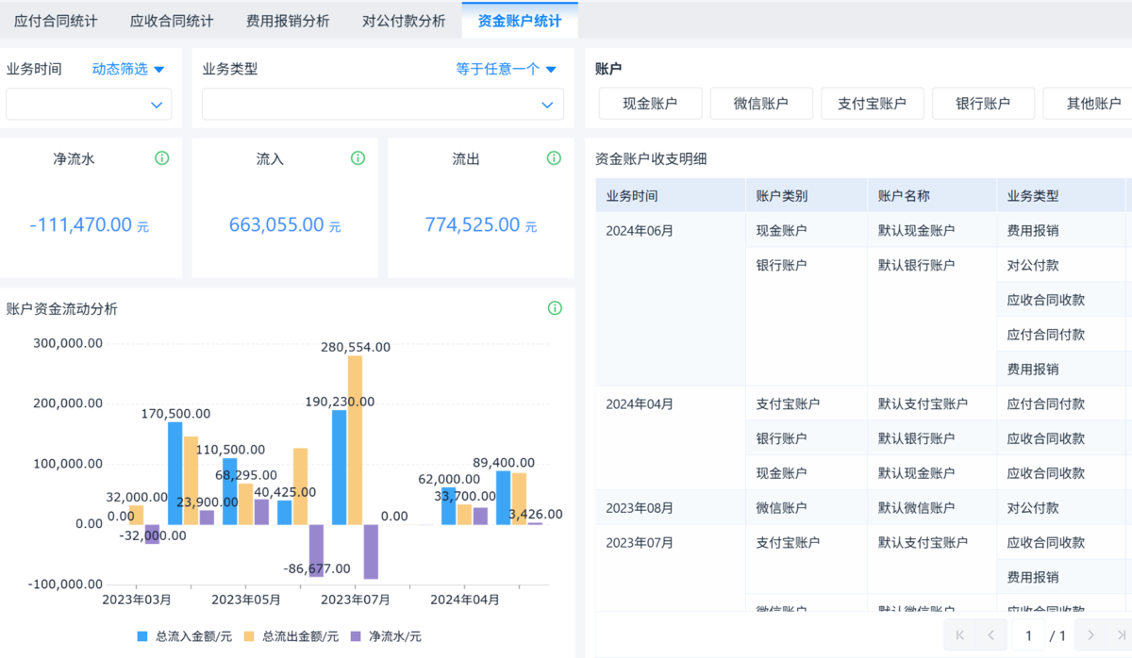Select the 支付宝账户 filter button

[872, 104]
